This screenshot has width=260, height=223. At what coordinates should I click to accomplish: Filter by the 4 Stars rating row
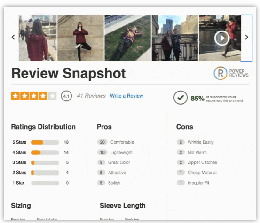point(40,152)
